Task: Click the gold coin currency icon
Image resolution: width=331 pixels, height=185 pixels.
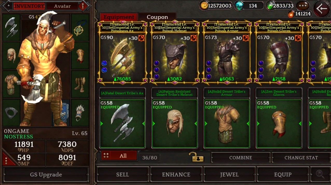Action: click(x=204, y=6)
